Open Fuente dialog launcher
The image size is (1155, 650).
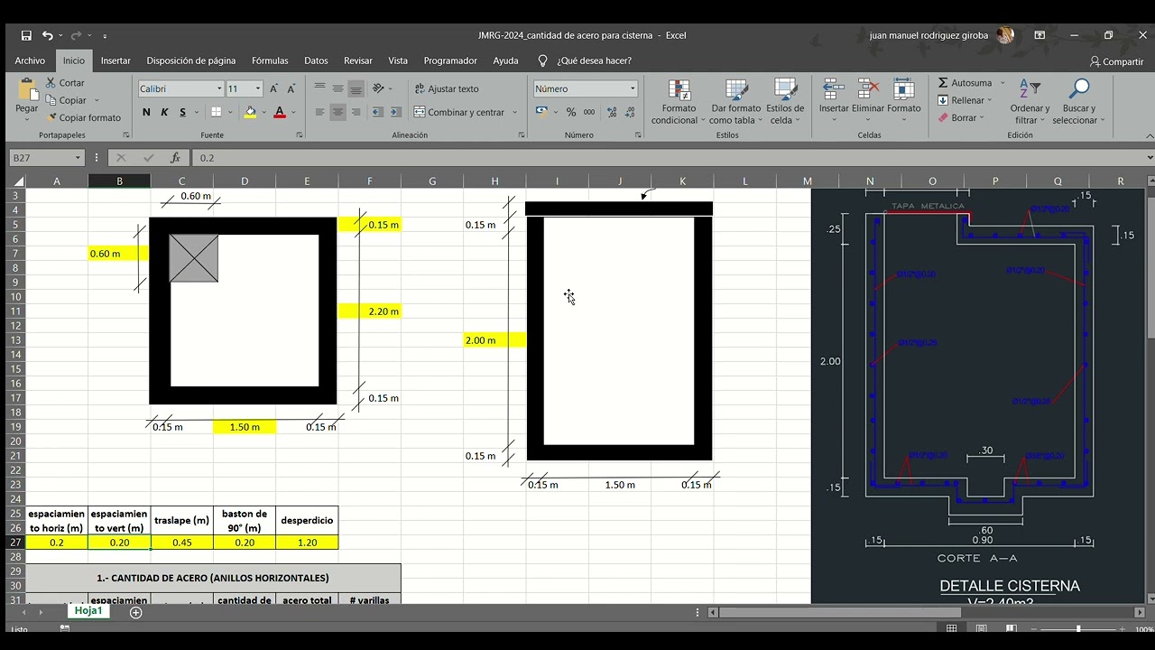pyautogui.click(x=299, y=135)
